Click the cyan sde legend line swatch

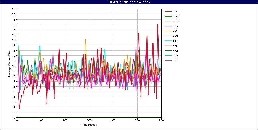tap(168, 41)
